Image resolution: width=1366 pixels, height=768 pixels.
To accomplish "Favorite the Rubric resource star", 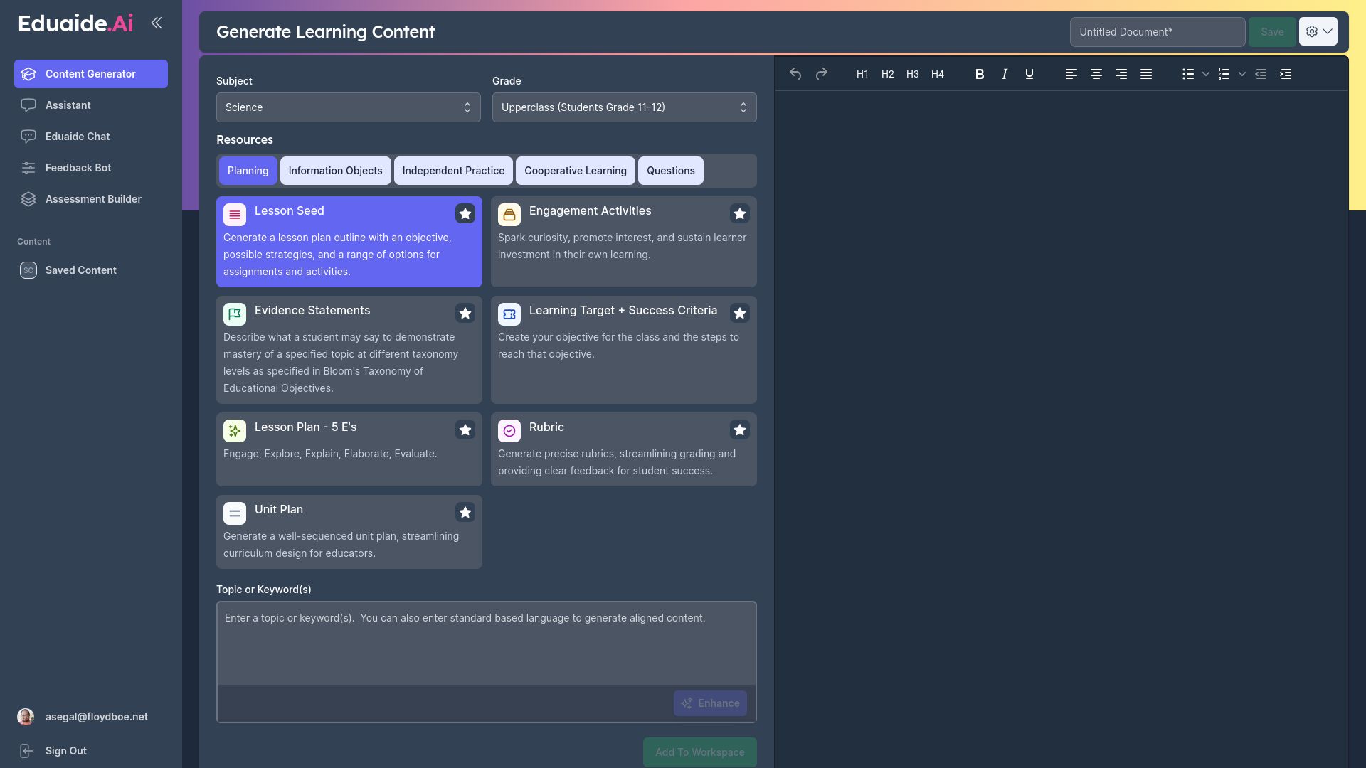I will pos(739,430).
